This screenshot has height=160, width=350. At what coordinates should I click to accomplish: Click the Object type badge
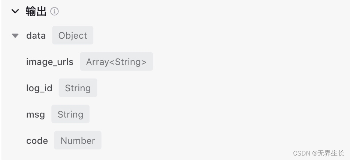click(73, 35)
